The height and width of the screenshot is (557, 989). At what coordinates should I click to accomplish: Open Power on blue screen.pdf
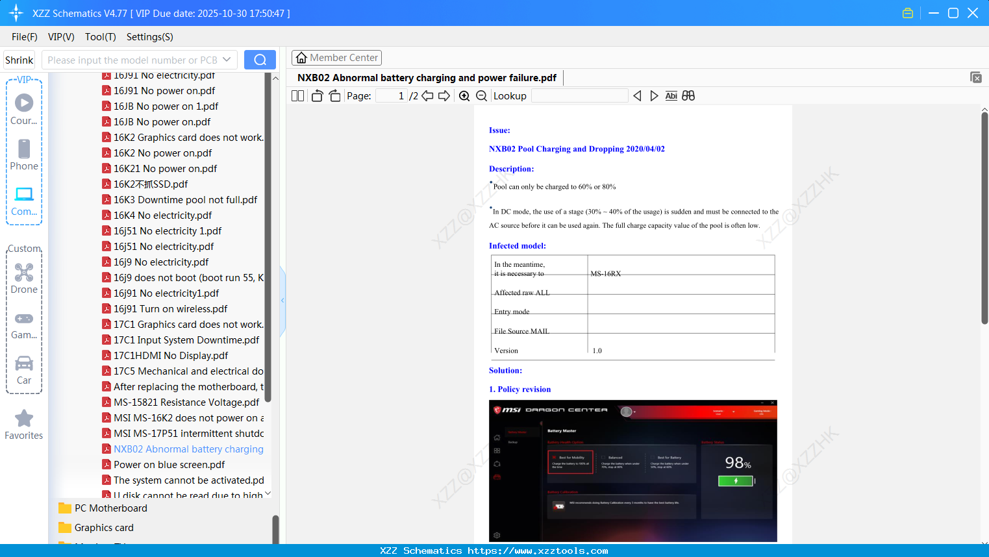(x=164, y=465)
